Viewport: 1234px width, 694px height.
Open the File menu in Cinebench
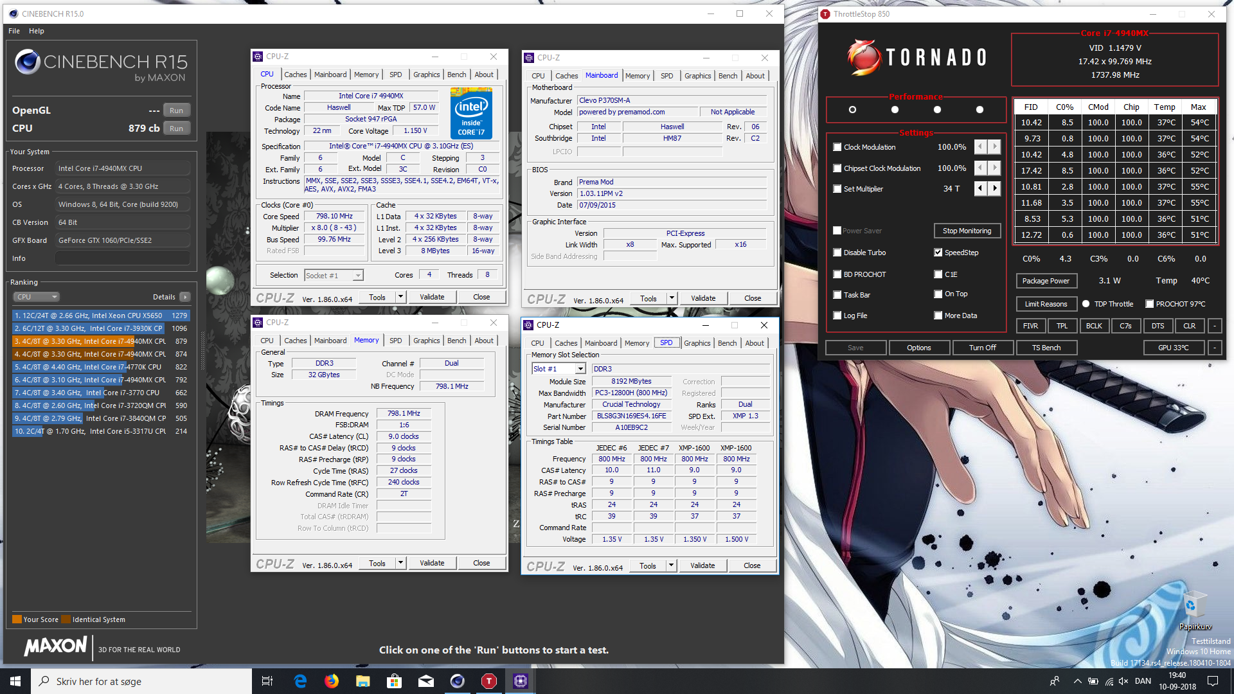point(14,31)
